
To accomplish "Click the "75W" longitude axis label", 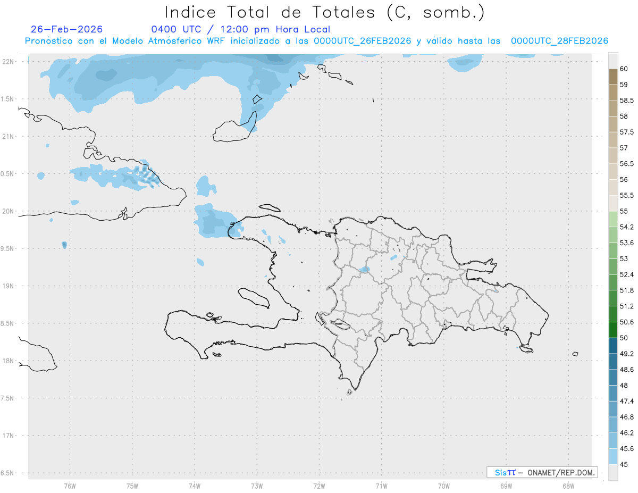I will click(x=132, y=486).
